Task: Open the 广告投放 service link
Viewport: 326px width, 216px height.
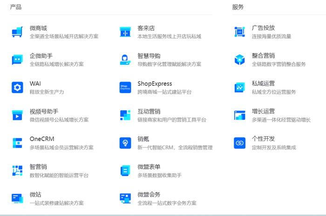Action: (263, 28)
